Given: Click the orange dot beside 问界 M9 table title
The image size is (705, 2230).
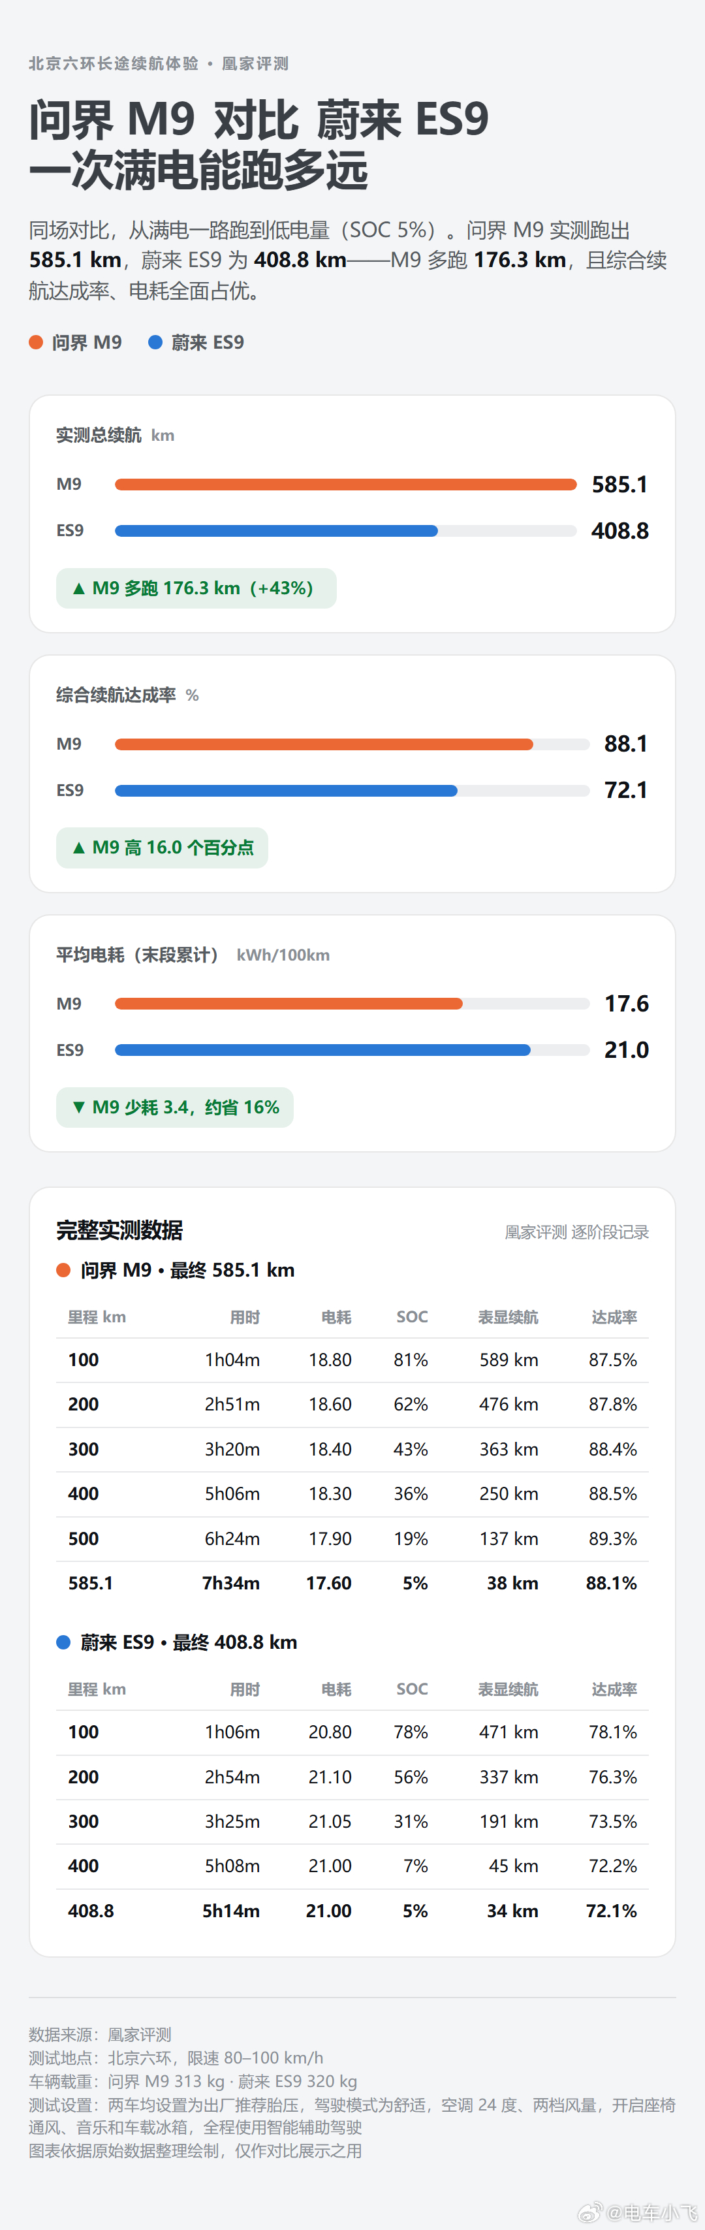Looking at the screenshot, I should pyautogui.click(x=63, y=1270).
